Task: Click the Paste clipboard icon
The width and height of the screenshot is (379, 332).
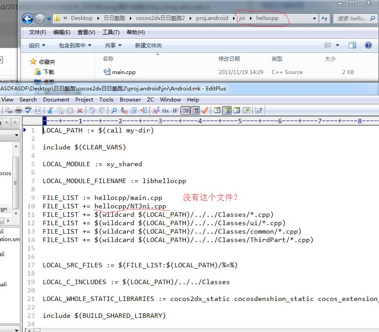Action: [70, 110]
